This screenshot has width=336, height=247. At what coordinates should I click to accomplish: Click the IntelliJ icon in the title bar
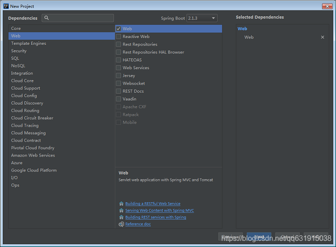[x=6, y=6]
